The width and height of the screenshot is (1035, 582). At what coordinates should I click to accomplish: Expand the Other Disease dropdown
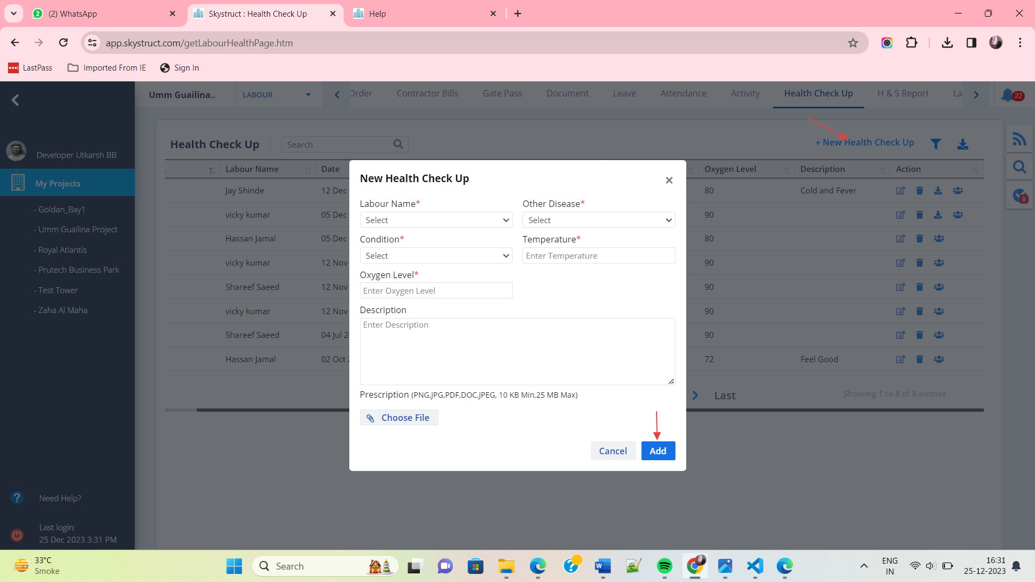598,220
